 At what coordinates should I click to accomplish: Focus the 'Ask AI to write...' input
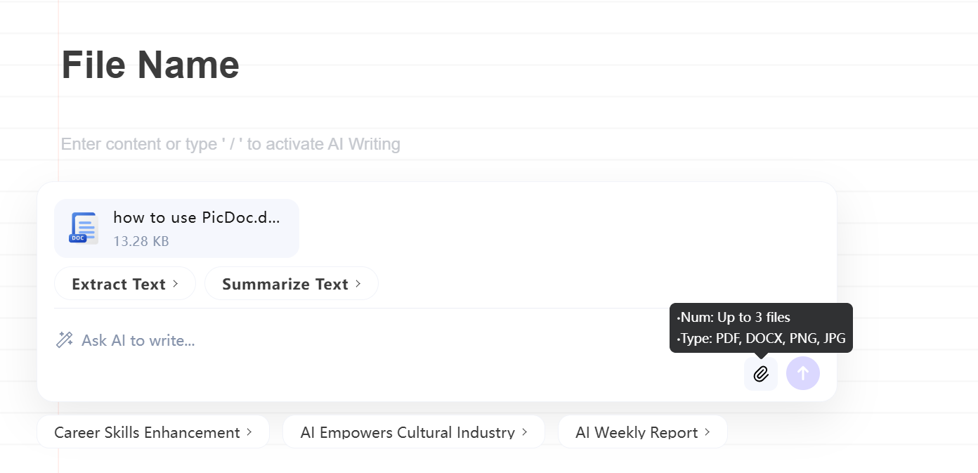click(138, 340)
